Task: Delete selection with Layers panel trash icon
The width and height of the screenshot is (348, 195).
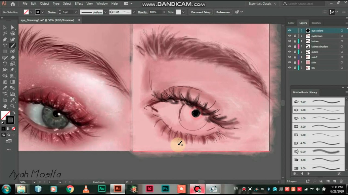Action: tap(341, 181)
